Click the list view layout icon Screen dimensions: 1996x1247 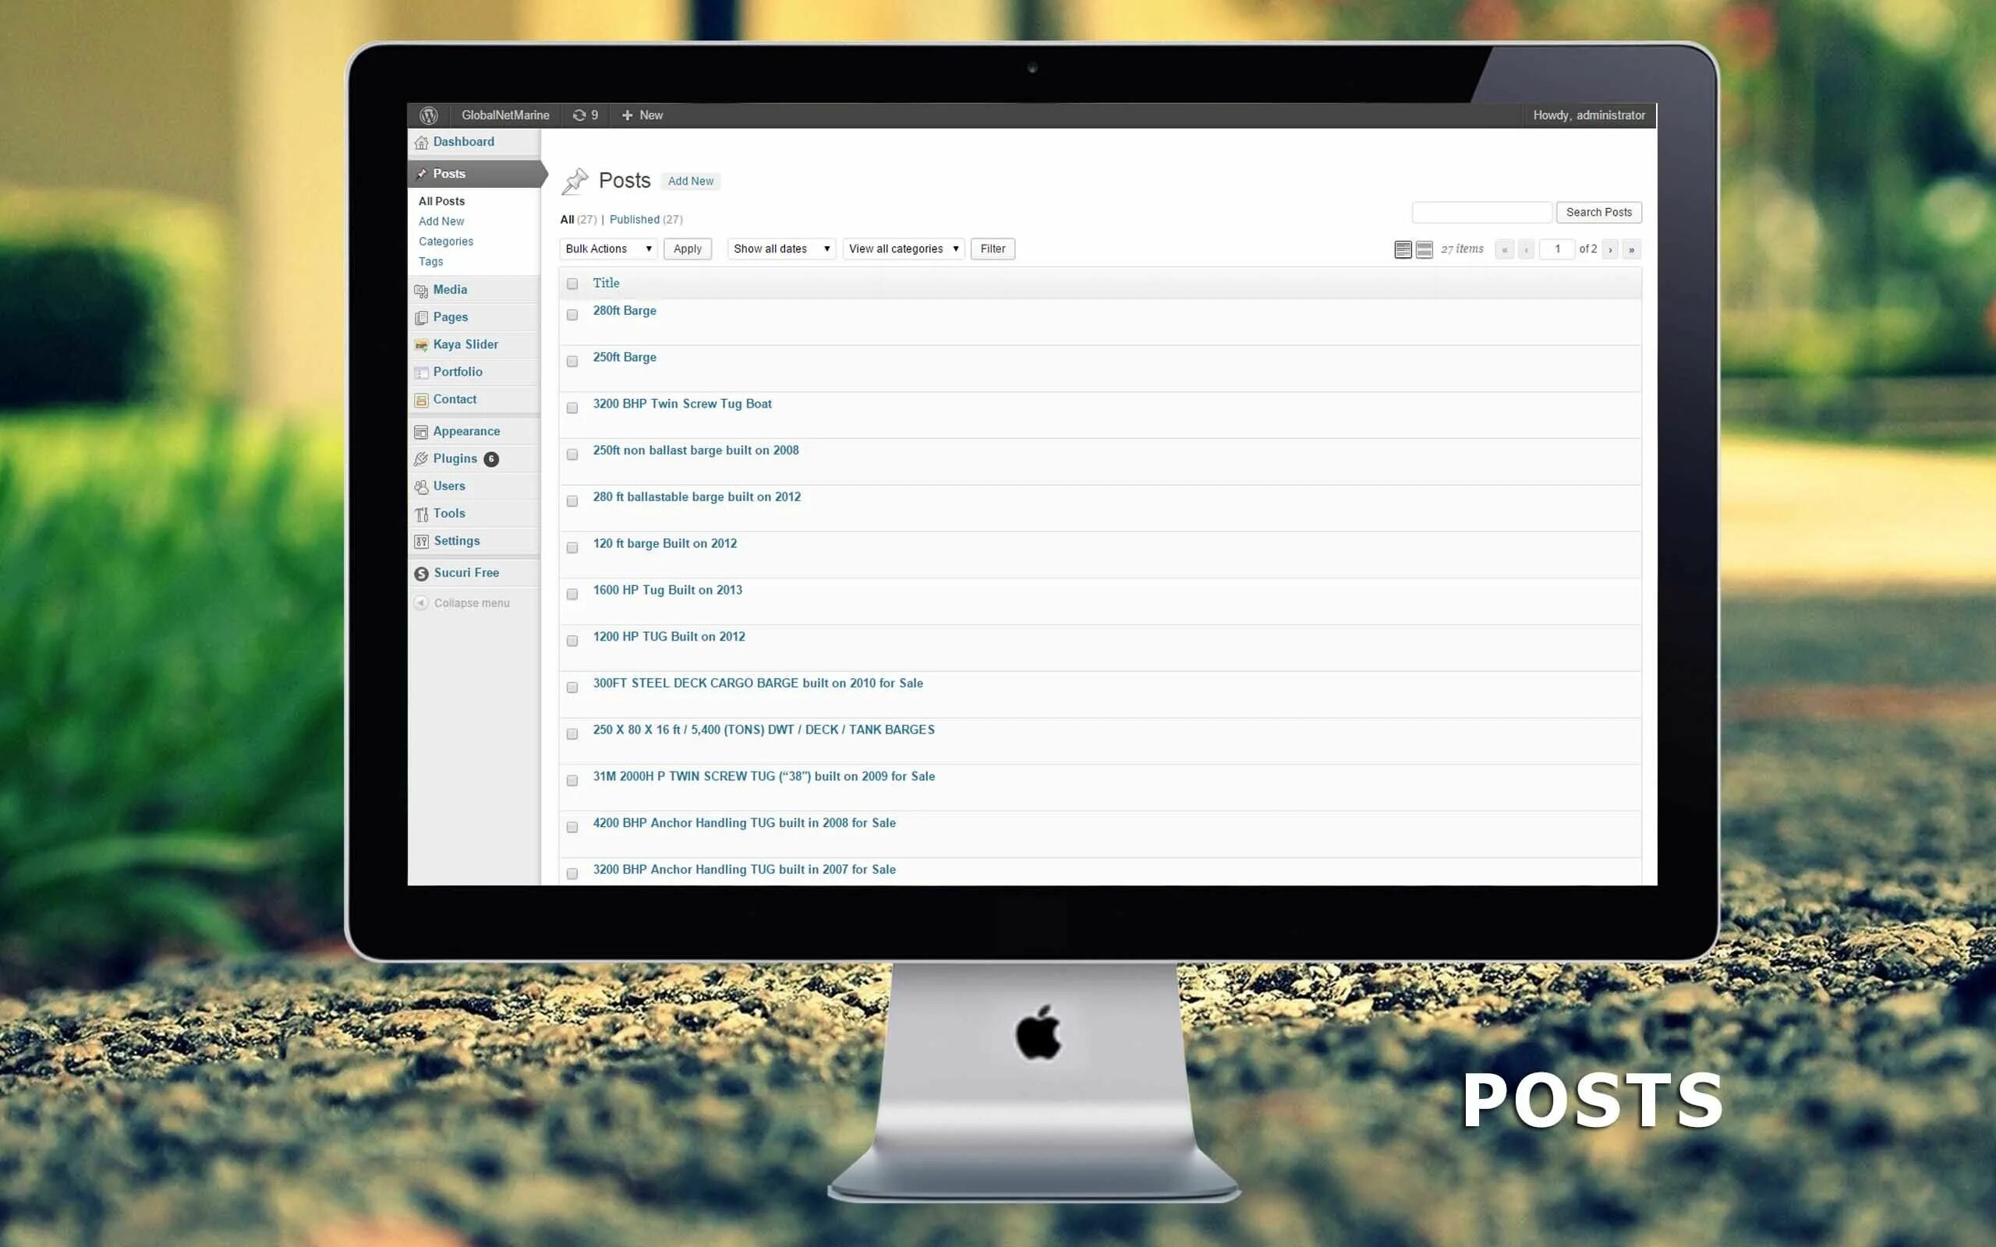pyautogui.click(x=1404, y=247)
